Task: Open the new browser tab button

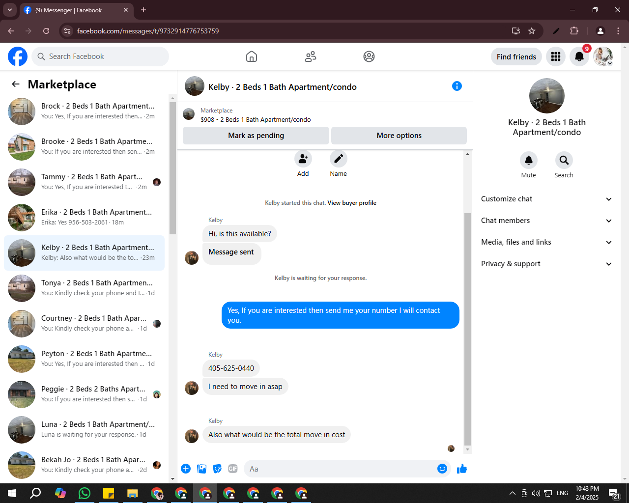Action: tap(143, 10)
